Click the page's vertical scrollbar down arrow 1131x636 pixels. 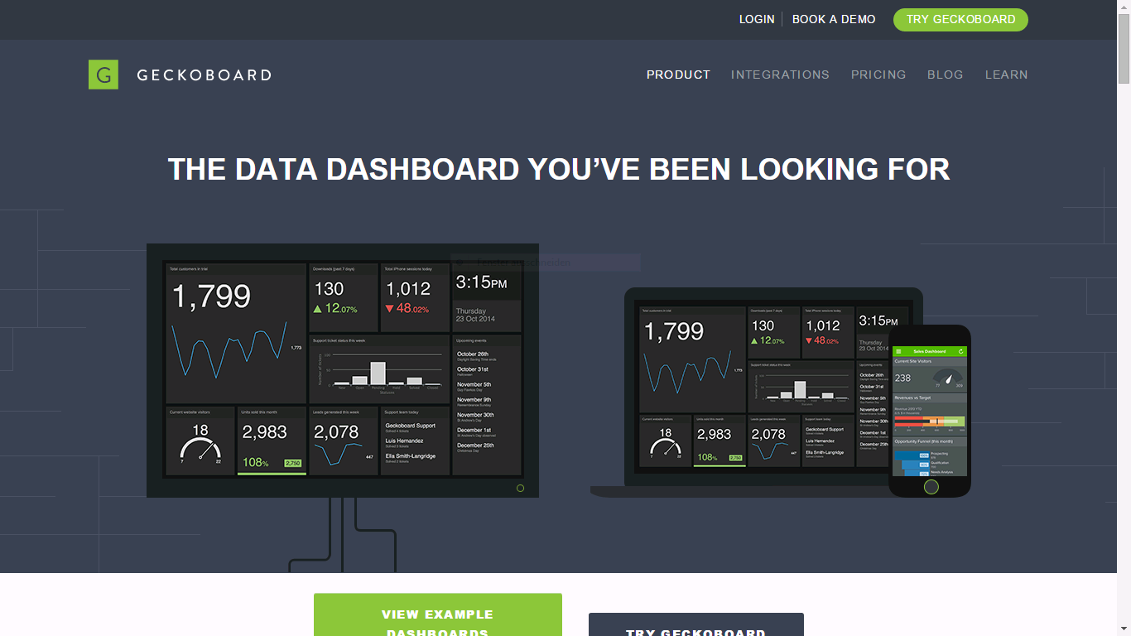(1124, 629)
